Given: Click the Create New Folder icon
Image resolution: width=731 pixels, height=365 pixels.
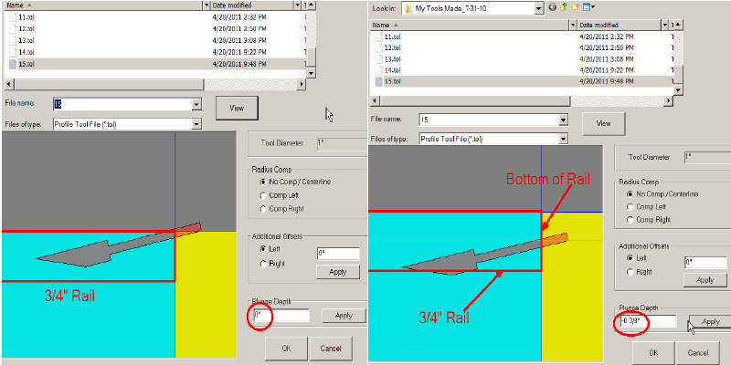Looking at the screenshot, I should [x=575, y=8].
